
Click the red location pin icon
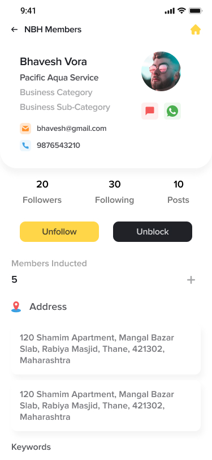(16, 306)
